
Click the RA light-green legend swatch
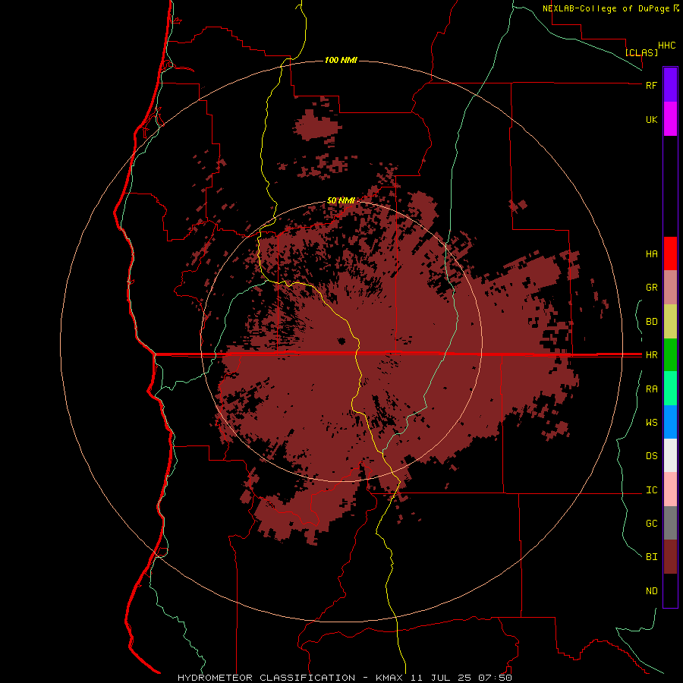pos(670,389)
